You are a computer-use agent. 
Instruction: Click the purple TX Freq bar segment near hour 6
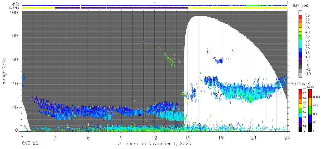tap(93, 8)
